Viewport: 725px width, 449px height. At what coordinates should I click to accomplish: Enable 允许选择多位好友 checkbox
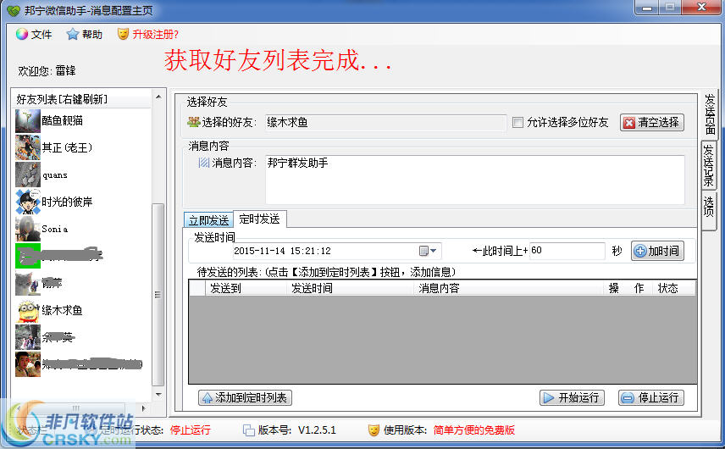click(x=517, y=123)
